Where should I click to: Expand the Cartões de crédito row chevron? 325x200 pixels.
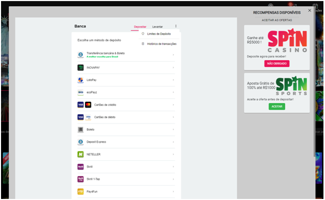173,105
